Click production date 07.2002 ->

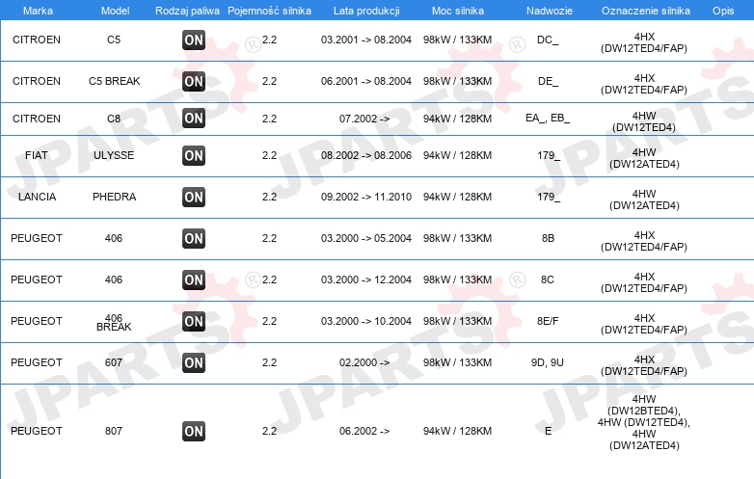click(x=364, y=119)
